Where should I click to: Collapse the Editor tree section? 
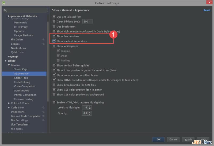pos(6,61)
